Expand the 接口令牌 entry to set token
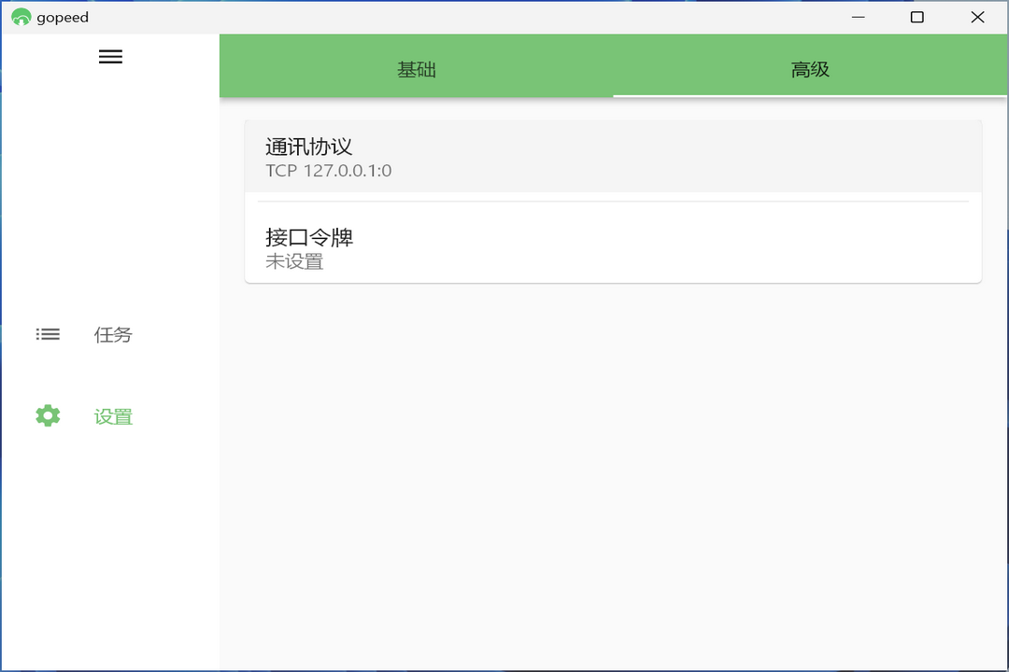1009x672 pixels. (x=612, y=247)
